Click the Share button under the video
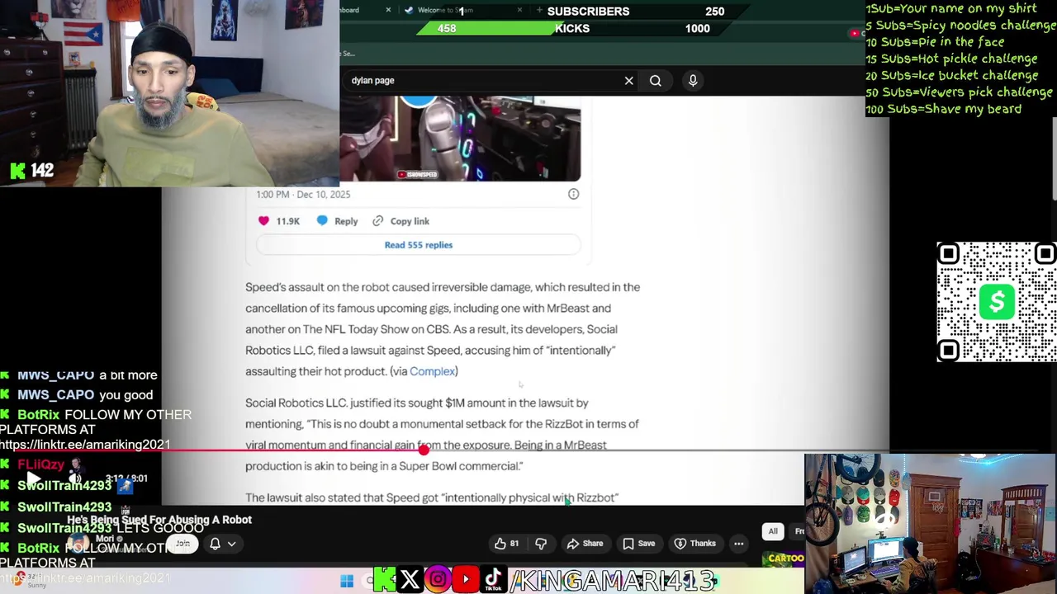 [585, 544]
